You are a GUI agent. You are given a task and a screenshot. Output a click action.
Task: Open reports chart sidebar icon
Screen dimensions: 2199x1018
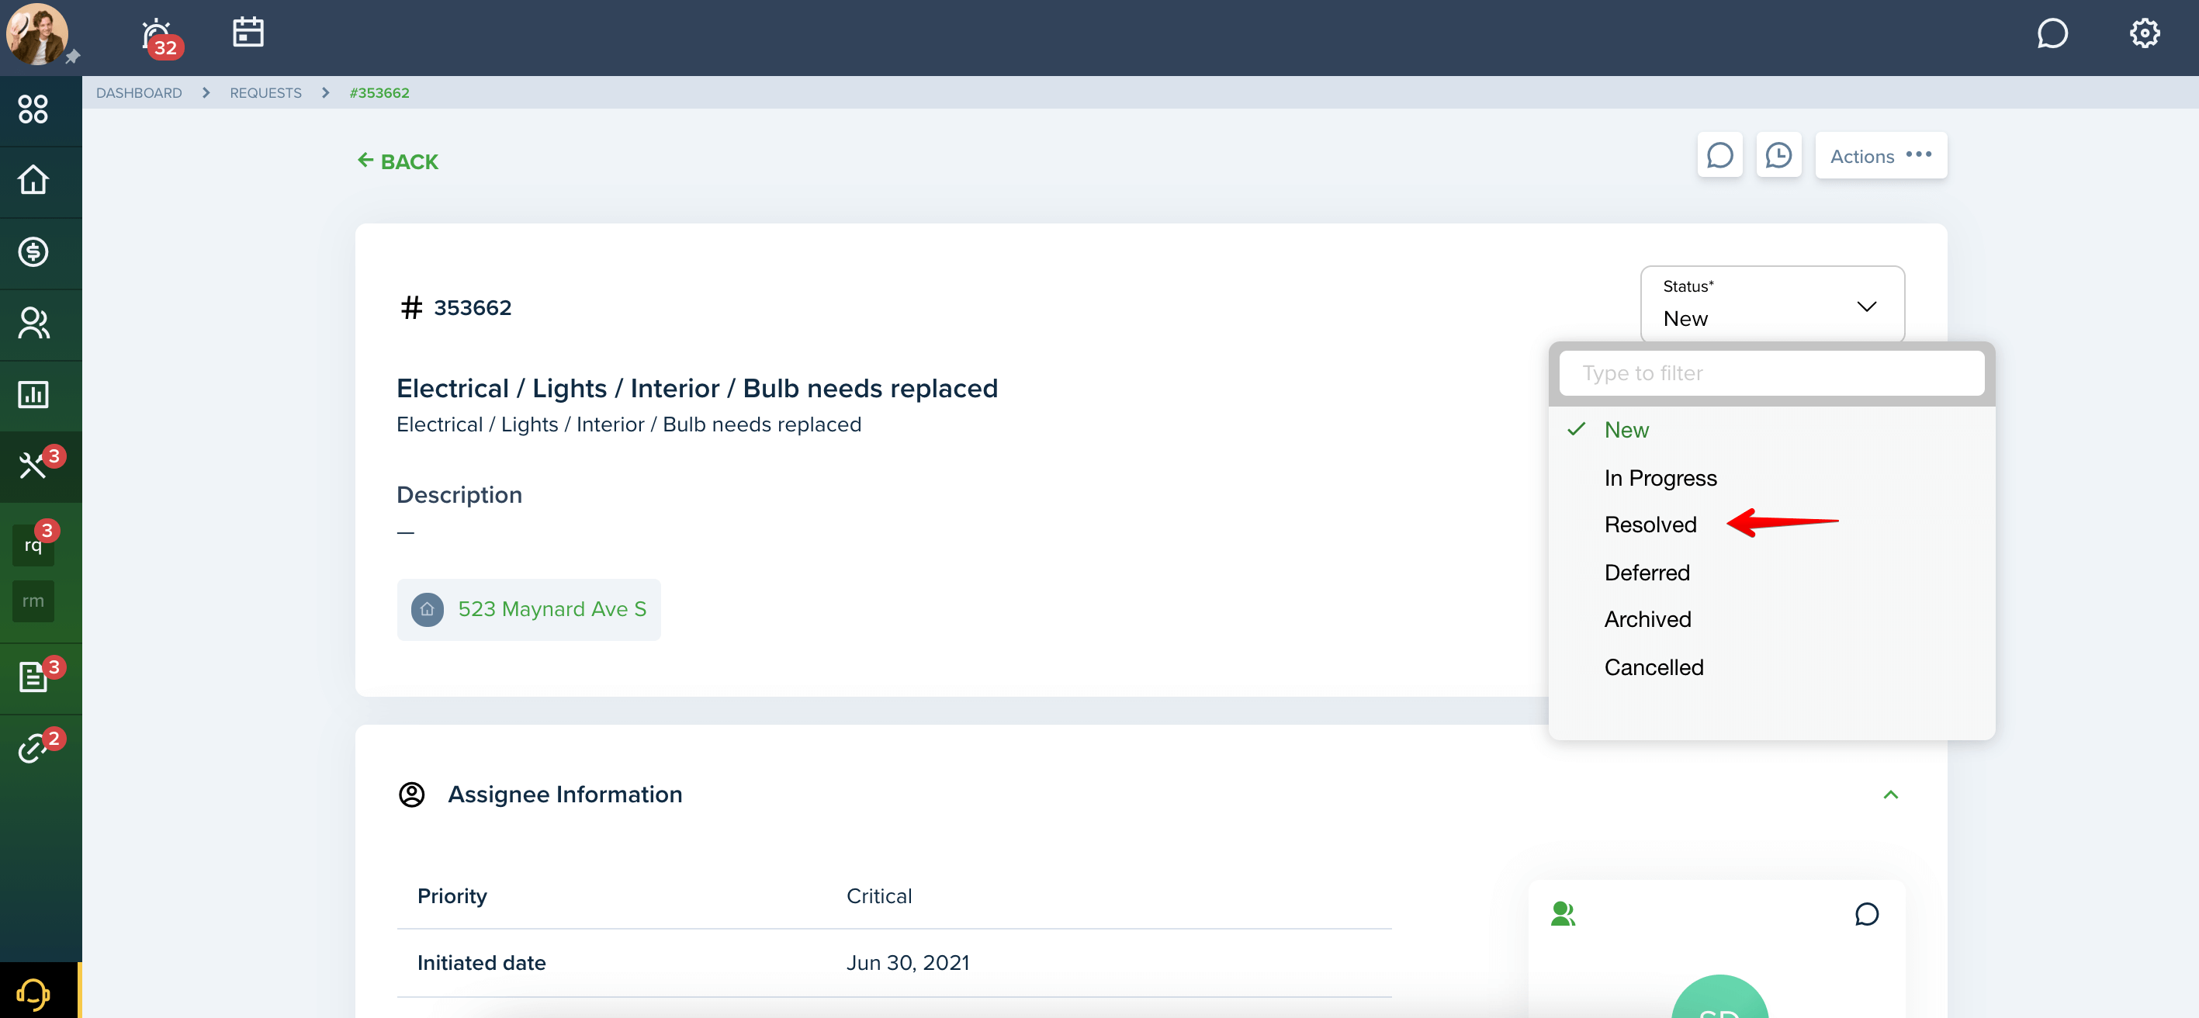[x=33, y=394]
